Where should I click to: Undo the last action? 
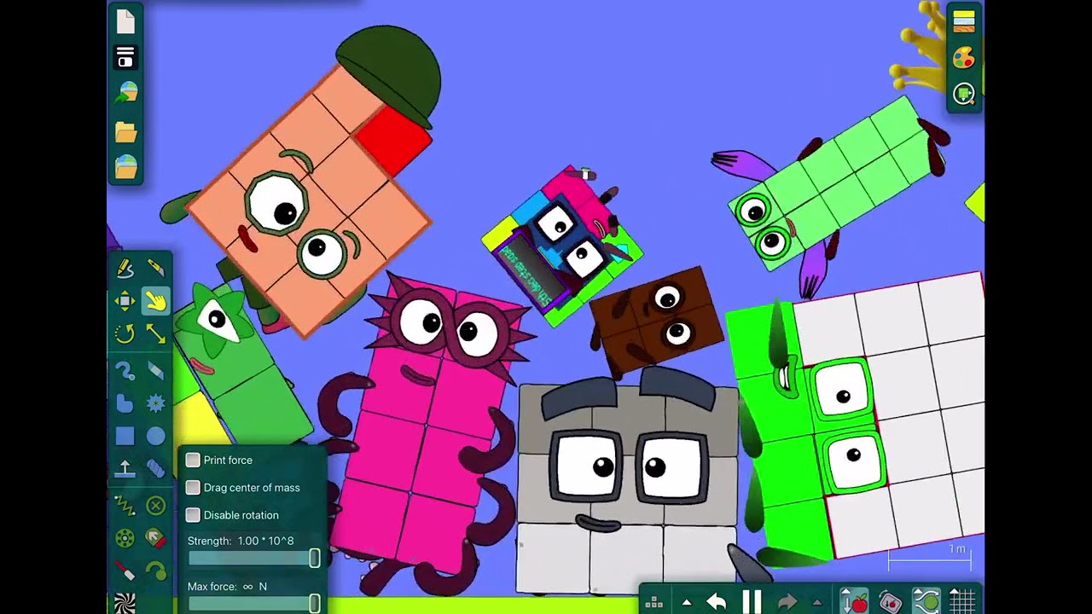(717, 602)
